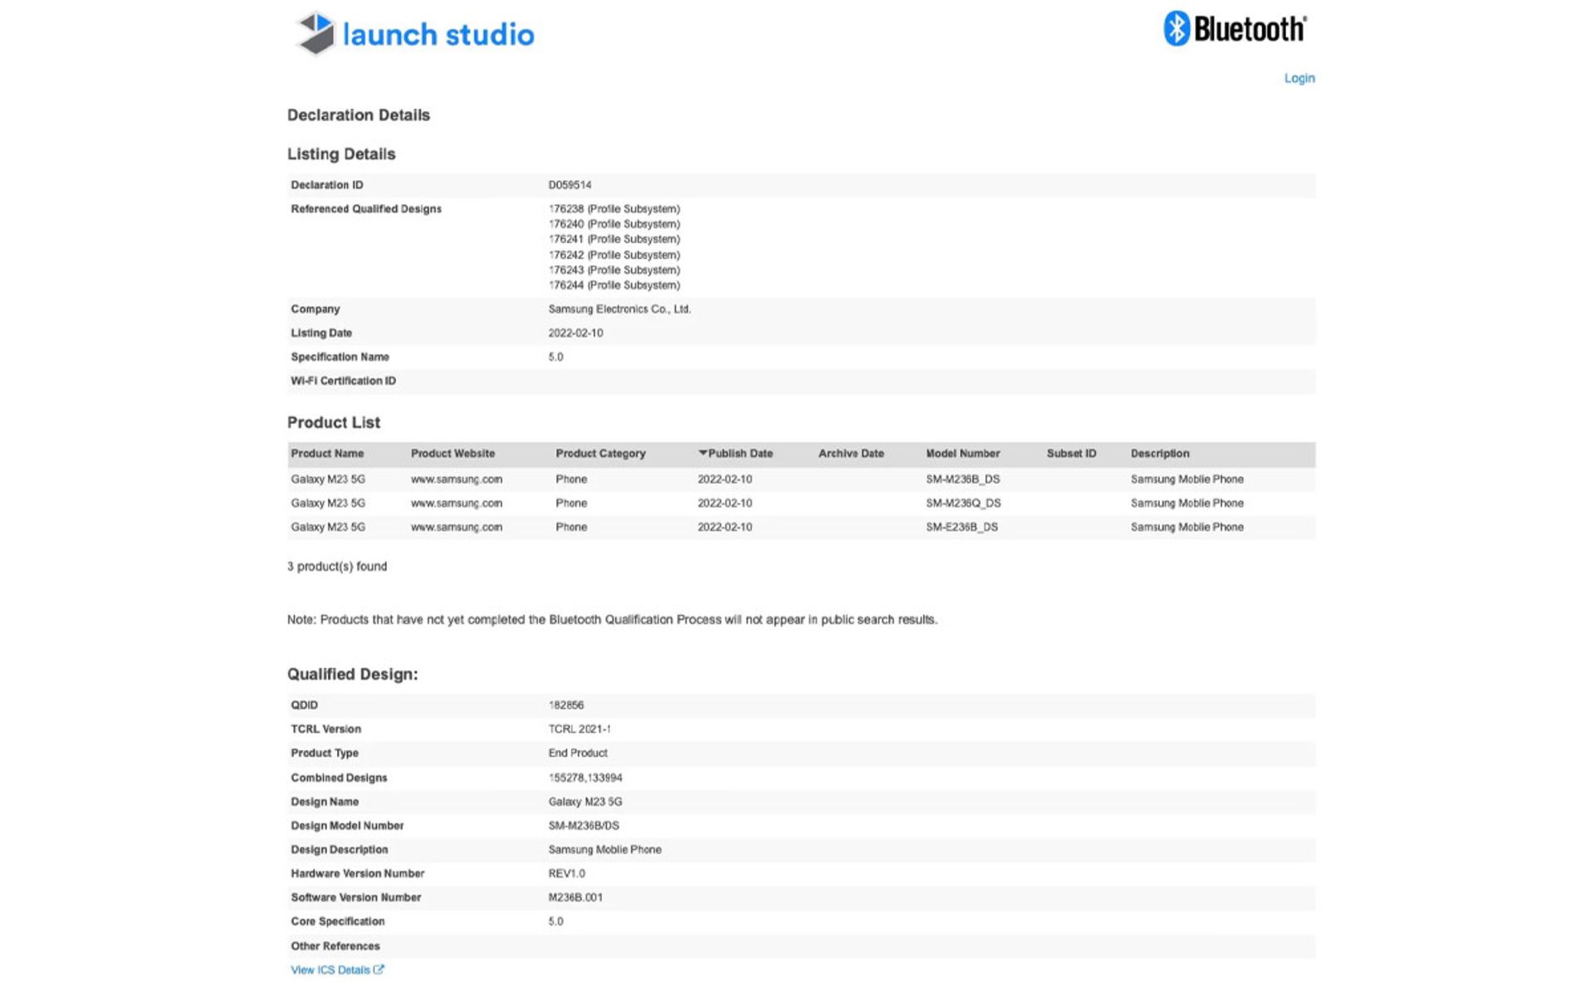This screenshot has height=996, width=1594.
Task: Open the View ICS Details link
Action: 330,969
